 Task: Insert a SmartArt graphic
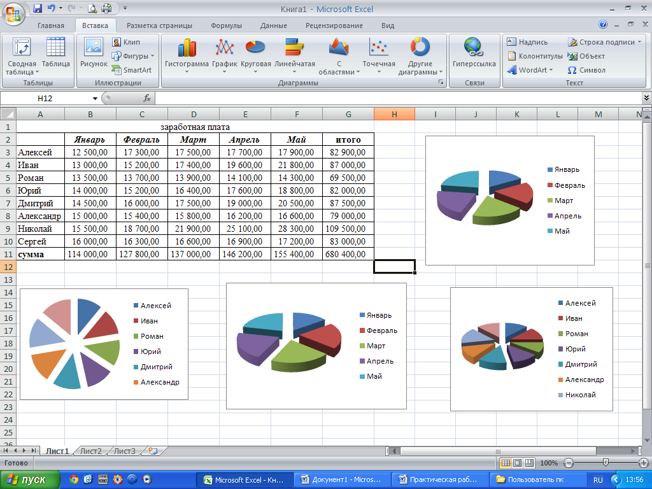click(131, 70)
